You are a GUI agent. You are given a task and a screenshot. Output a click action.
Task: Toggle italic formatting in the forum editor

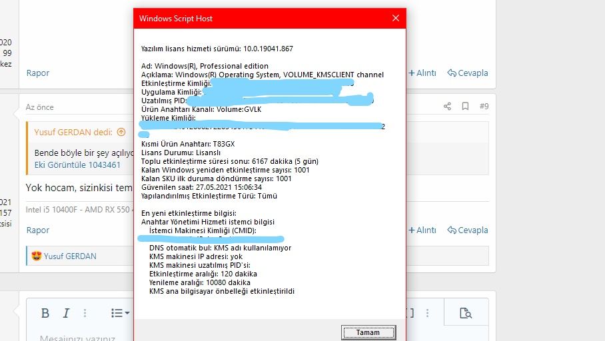tap(66, 313)
